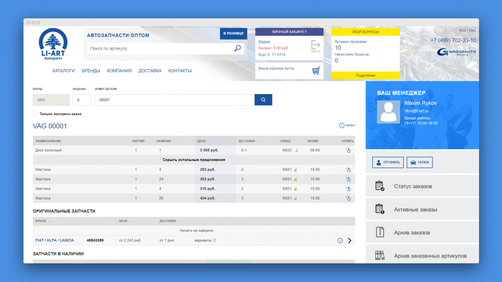The height and width of the screenshot is (282, 502).
Task: Open the Каталоги menu item
Action: tap(63, 70)
